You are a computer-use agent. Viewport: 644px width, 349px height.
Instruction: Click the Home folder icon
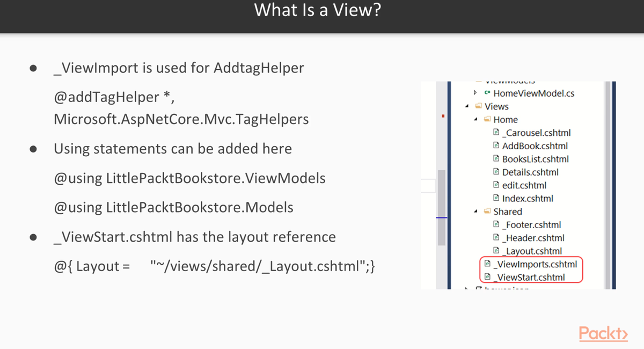487,120
